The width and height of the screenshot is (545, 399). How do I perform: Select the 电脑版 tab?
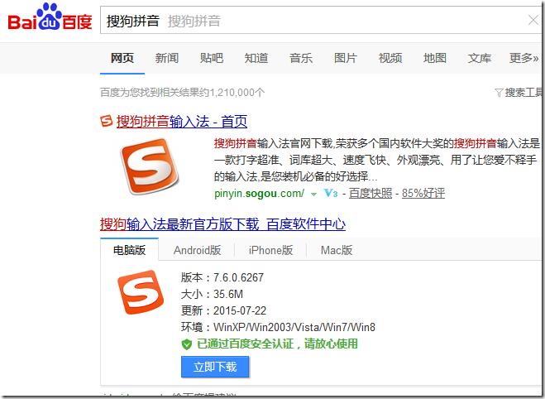[x=129, y=249]
